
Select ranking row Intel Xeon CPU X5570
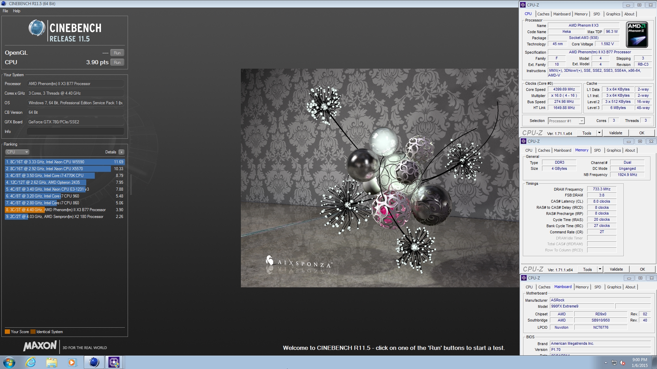pyautogui.click(x=65, y=169)
